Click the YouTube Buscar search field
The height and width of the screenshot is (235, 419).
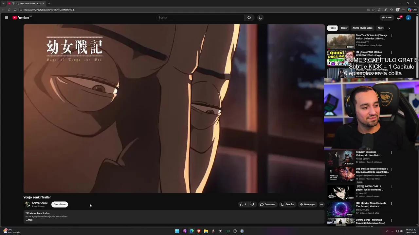[200, 18]
